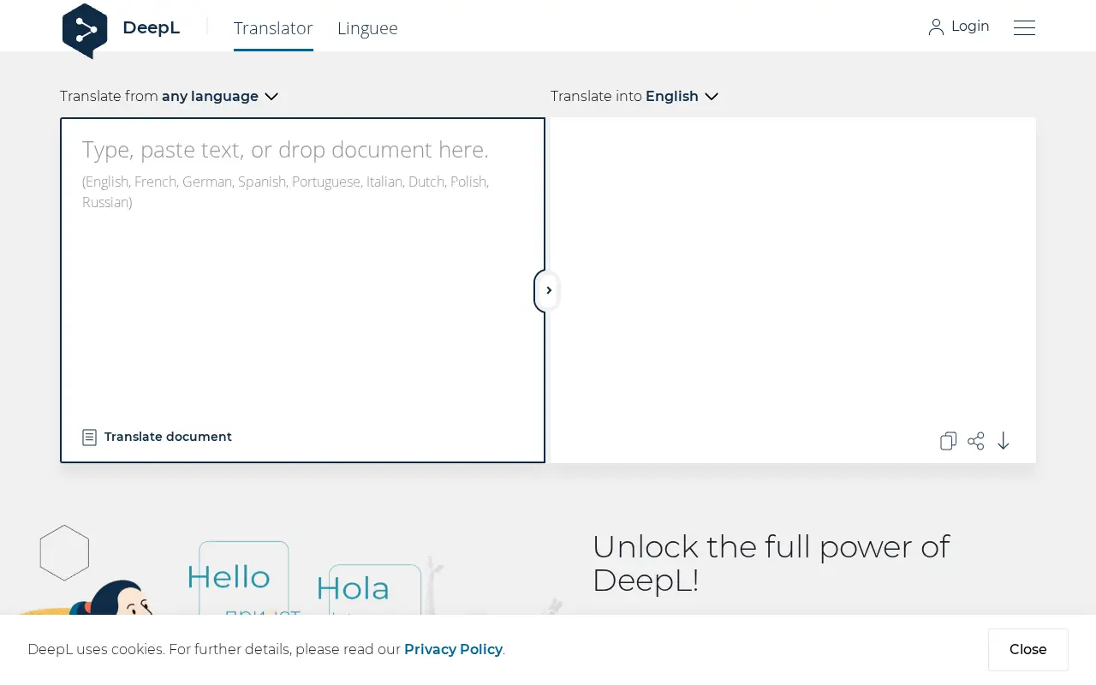Open the Privacy Policy link

pos(453,649)
